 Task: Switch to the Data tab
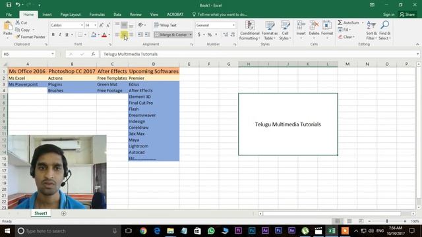[117, 14]
